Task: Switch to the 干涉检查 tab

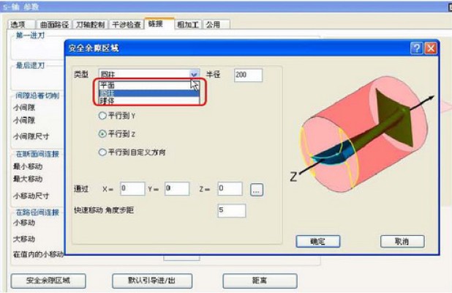Action: pyautogui.click(x=126, y=24)
